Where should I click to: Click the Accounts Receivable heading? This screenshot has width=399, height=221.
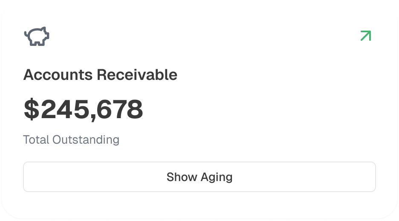tap(100, 75)
